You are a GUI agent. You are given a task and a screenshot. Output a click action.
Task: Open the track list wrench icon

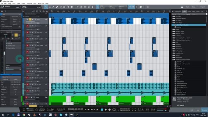pos(23,12)
